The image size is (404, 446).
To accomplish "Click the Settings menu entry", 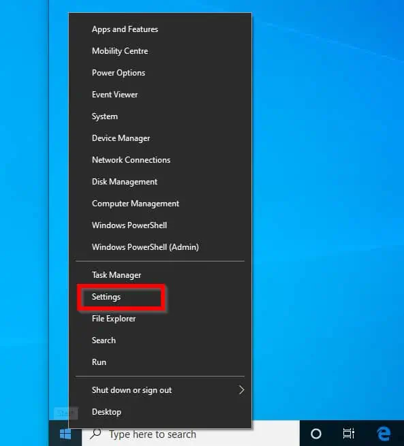I will 160,297.
